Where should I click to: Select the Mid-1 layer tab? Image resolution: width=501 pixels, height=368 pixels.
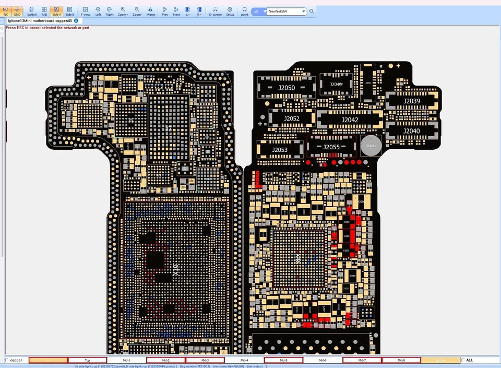click(x=126, y=360)
